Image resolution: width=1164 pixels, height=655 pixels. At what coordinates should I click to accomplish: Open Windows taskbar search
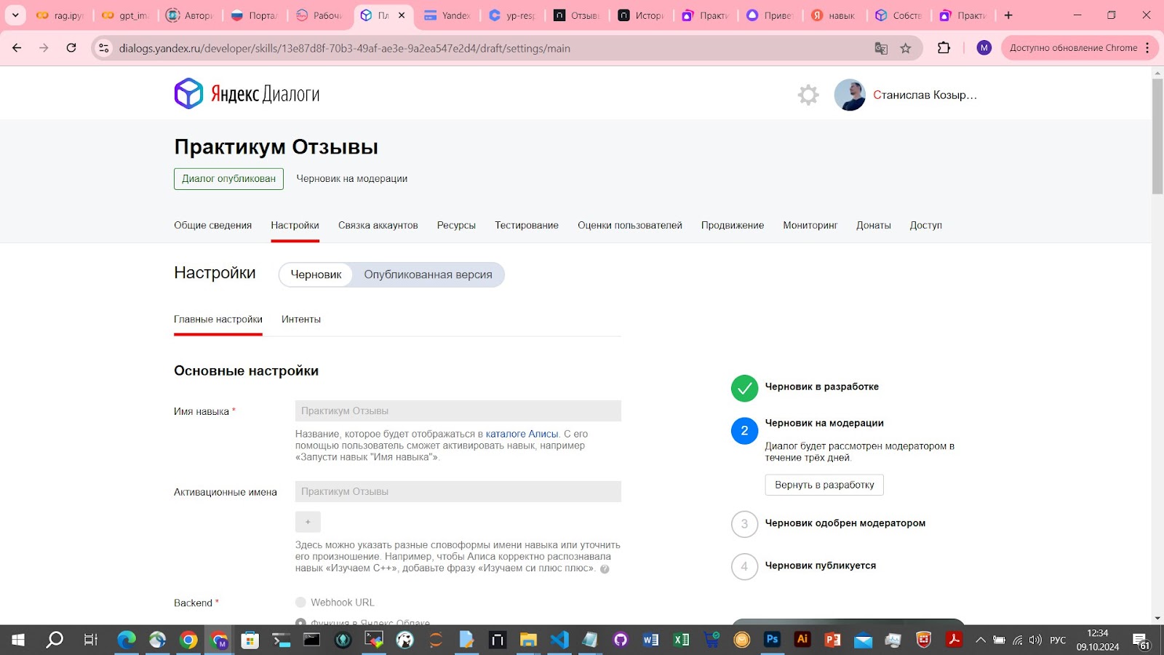coord(55,640)
